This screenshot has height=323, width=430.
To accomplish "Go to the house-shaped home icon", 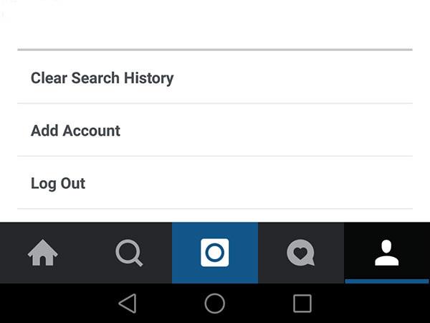I will [43, 253].
